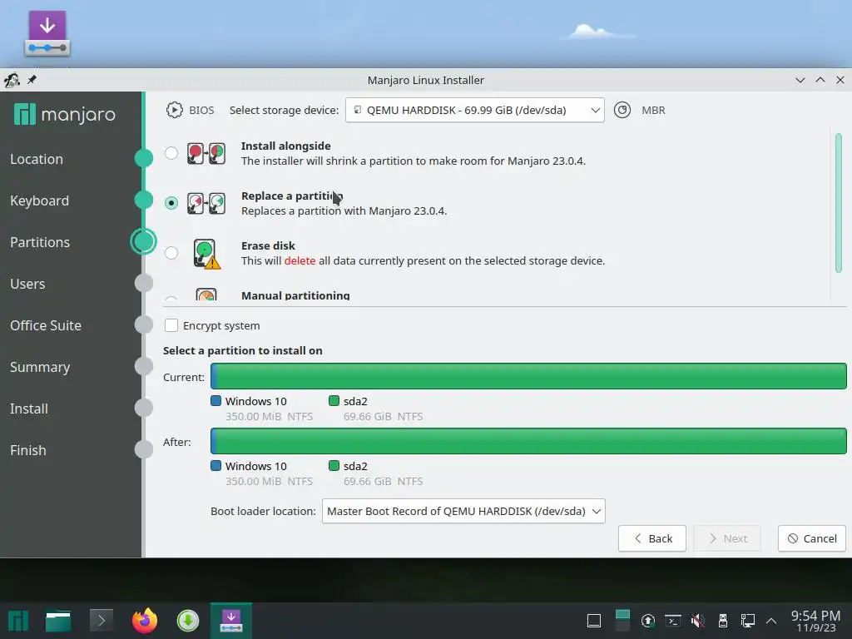
Task: Enable the Encrypt system checkbox
Action: point(171,325)
